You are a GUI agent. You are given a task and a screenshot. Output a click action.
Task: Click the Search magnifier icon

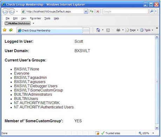pos(152,11)
